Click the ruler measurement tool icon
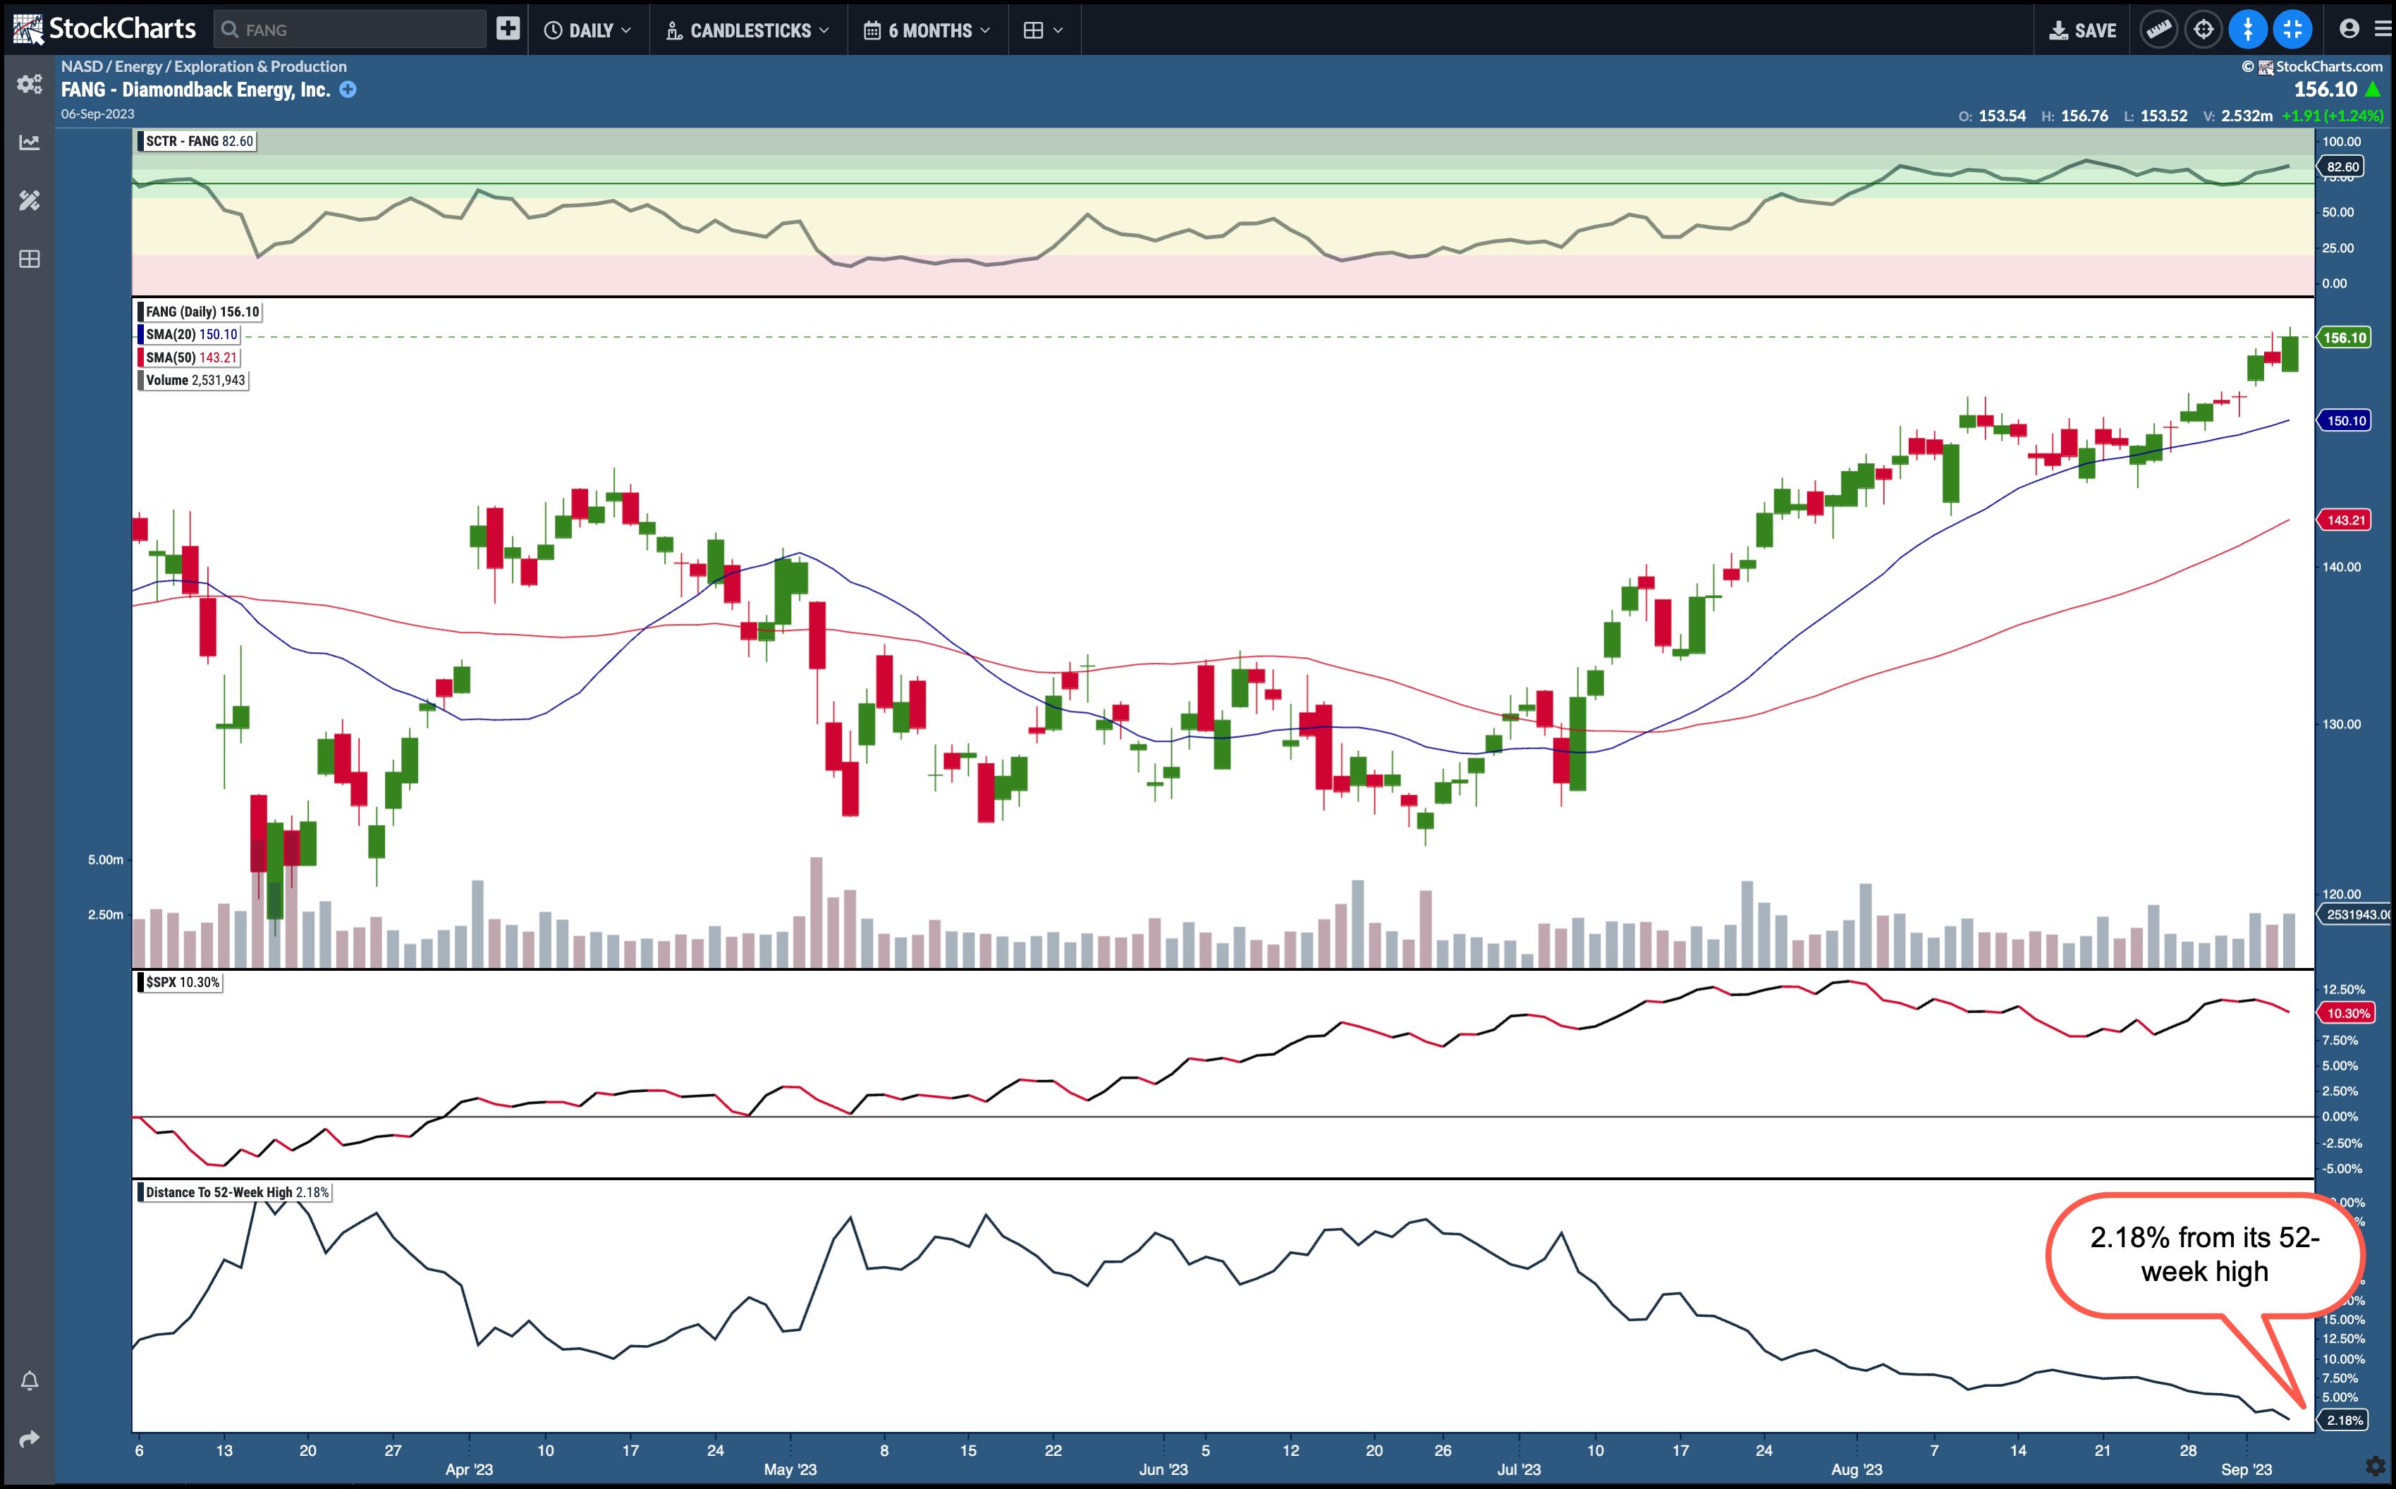The image size is (2396, 1489). pos(2158,30)
